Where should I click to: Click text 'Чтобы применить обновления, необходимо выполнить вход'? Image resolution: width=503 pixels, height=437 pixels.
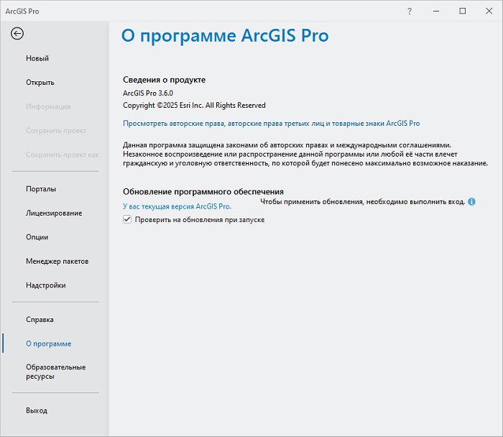pyautogui.click(x=362, y=202)
